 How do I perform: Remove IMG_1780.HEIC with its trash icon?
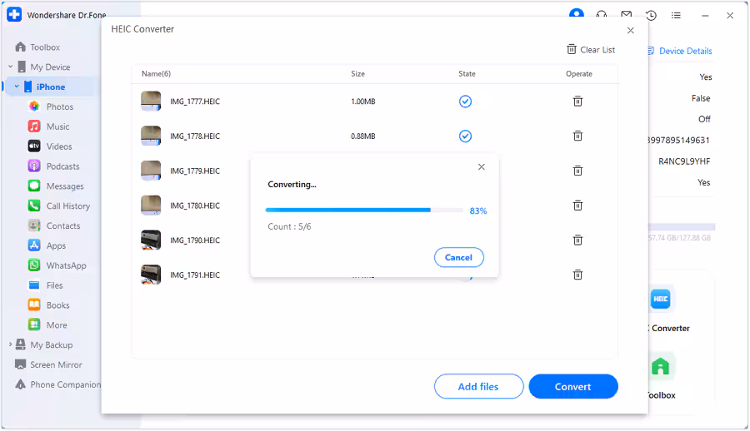coord(577,206)
